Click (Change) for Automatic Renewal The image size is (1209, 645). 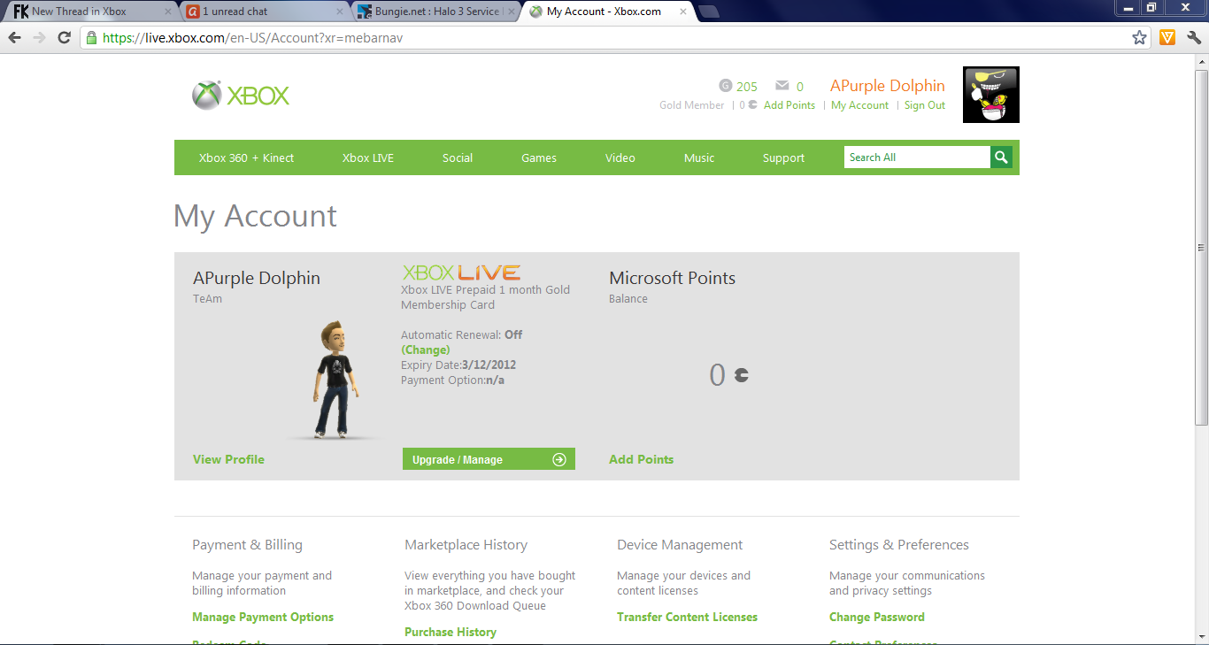click(426, 349)
